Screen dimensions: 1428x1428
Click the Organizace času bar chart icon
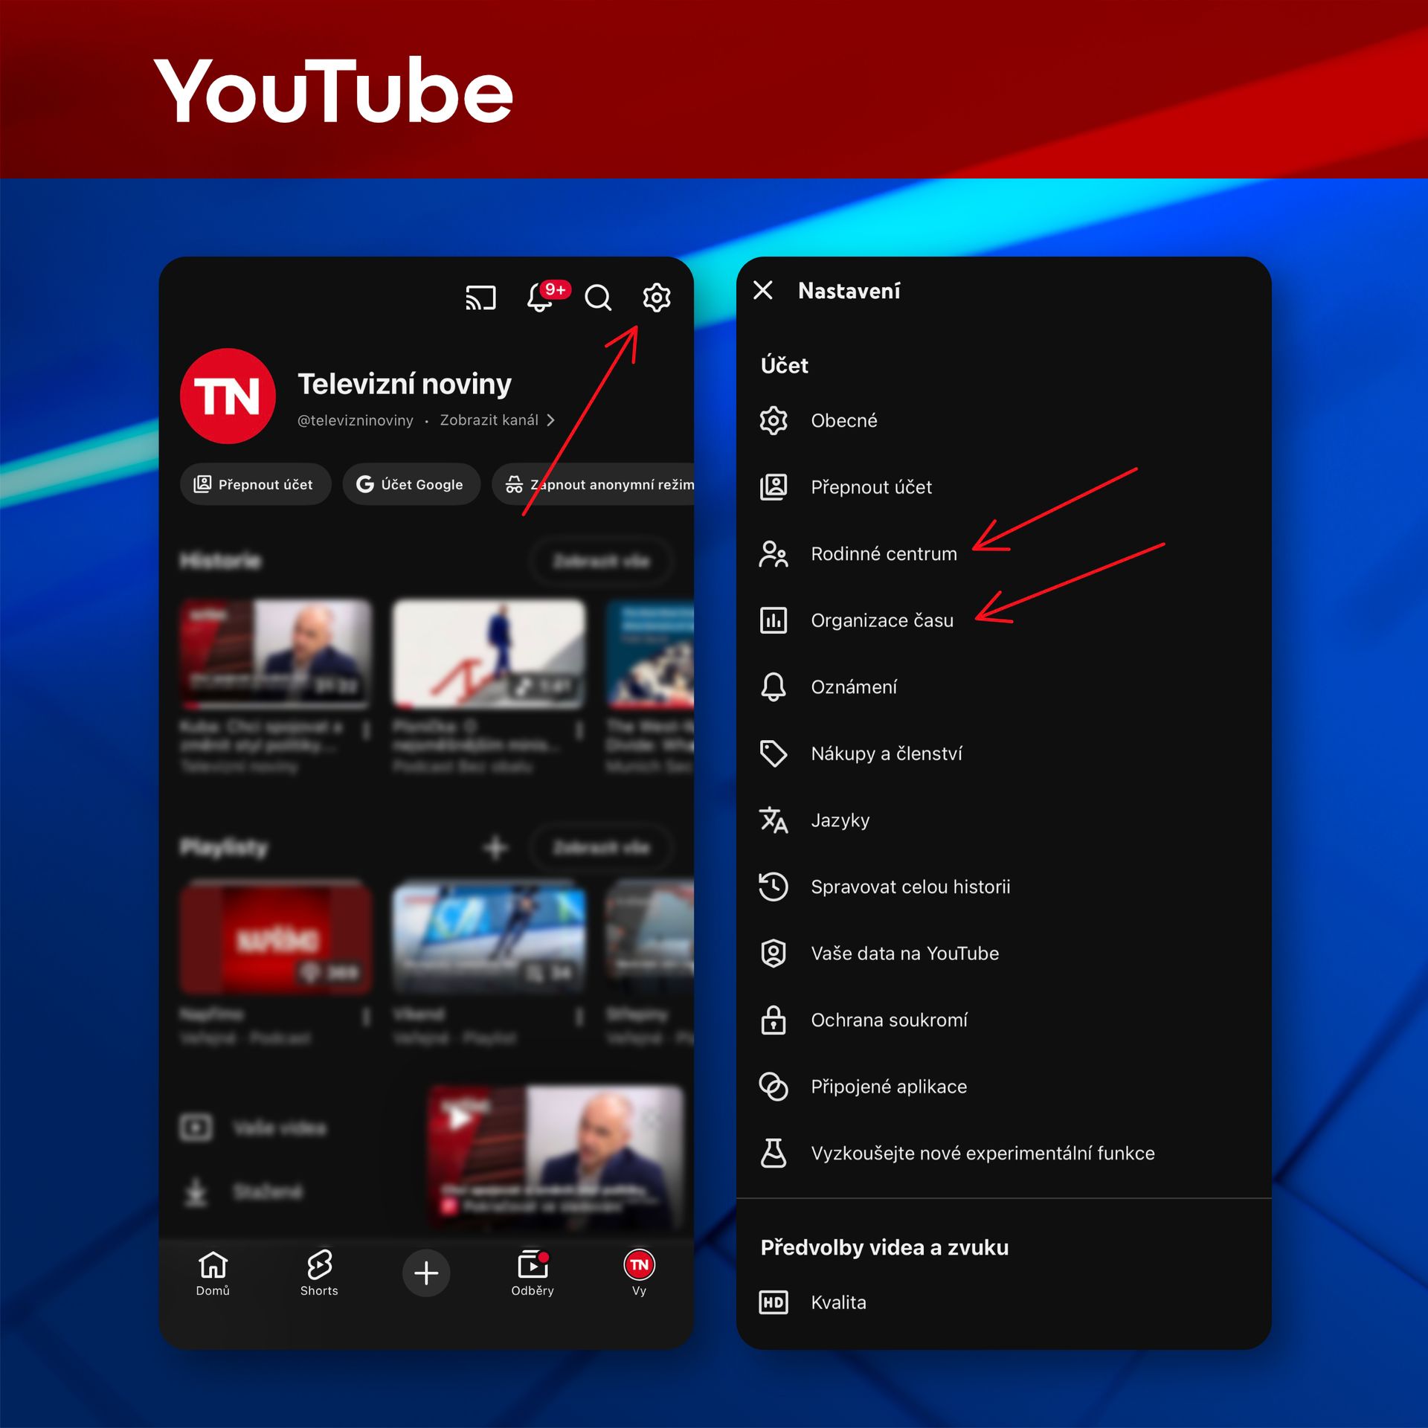pyautogui.click(x=773, y=620)
